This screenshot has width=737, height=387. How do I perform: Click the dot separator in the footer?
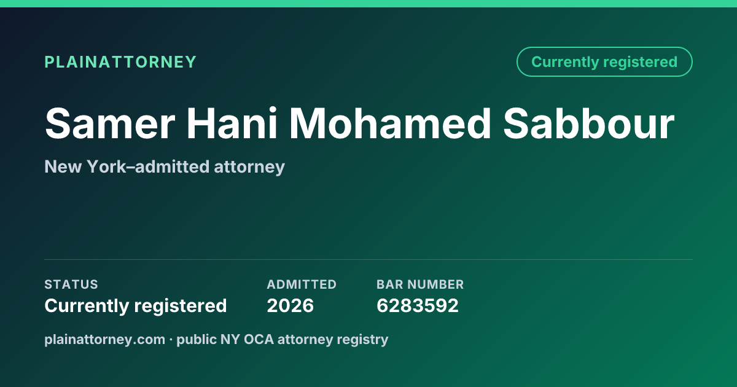tap(171, 339)
